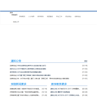Open the 学院新闻更多 heading link
This screenshot has height=97, width=97.
(19, 84)
